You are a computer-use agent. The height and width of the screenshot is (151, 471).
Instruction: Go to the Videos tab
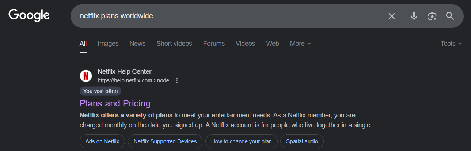245,44
